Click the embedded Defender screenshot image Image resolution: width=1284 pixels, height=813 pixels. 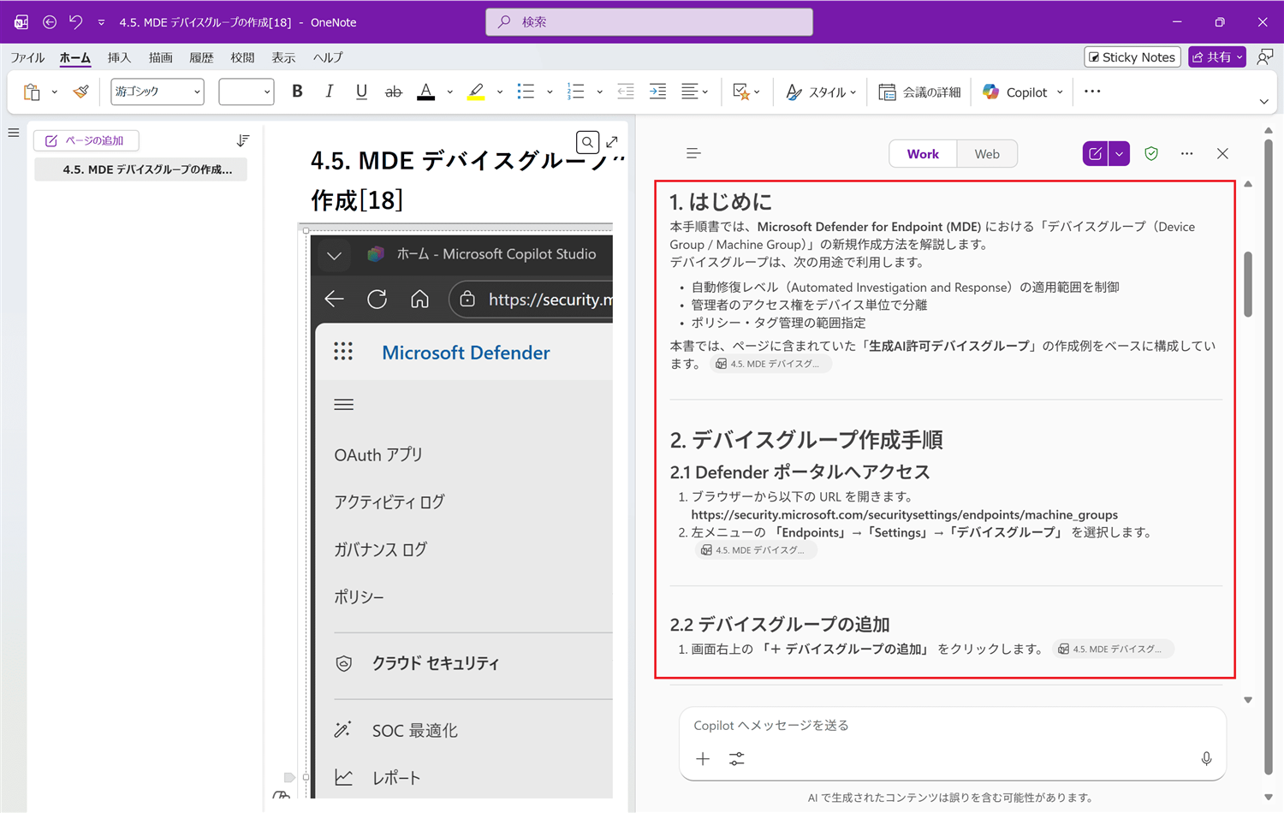(x=461, y=516)
